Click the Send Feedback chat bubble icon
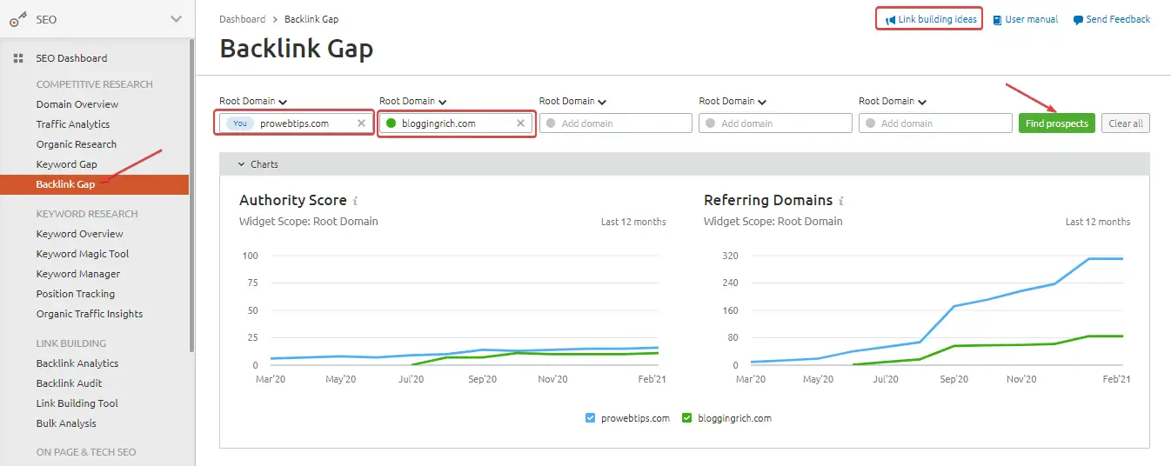The width and height of the screenshot is (1171, 466). tap(1078, 20)
